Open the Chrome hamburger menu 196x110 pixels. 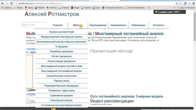tap(194, 3)
